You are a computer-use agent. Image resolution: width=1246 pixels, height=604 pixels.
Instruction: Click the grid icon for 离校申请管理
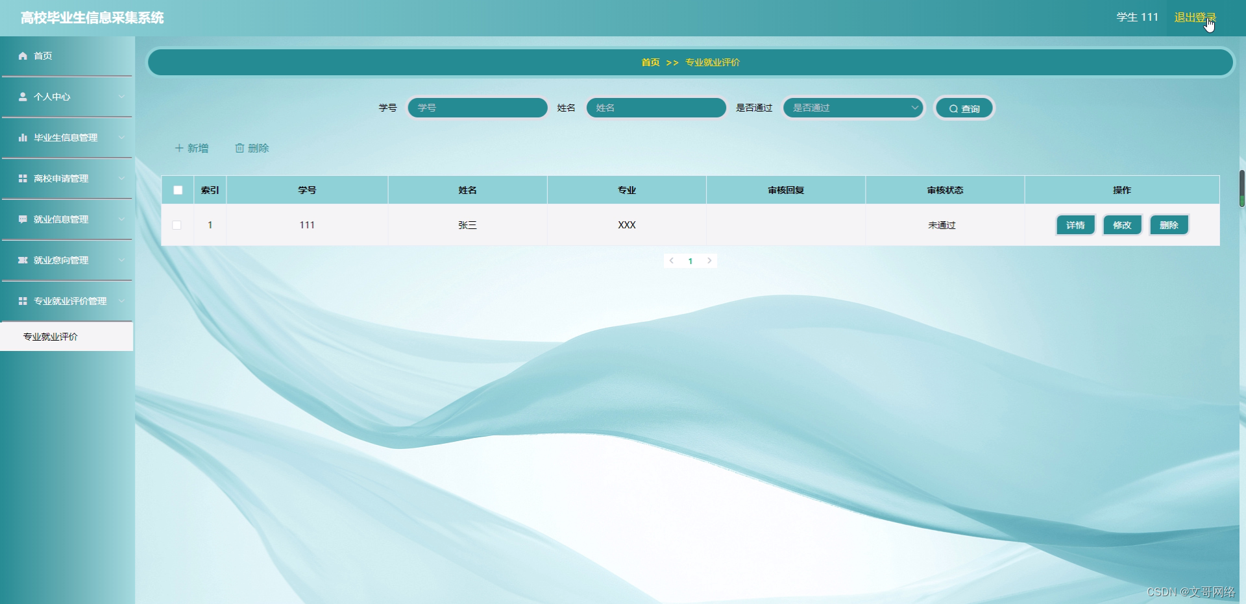(21, 178)
